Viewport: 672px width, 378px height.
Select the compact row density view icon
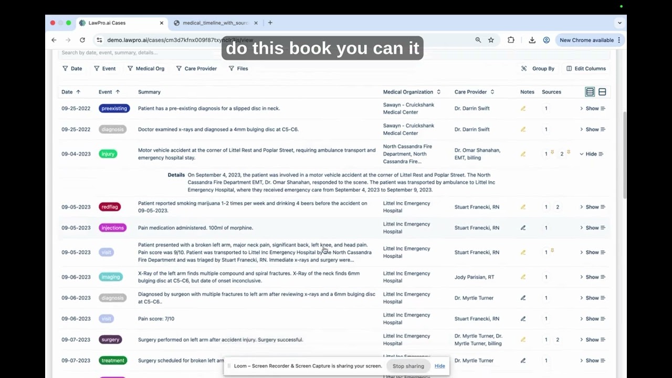click(590, 92)
